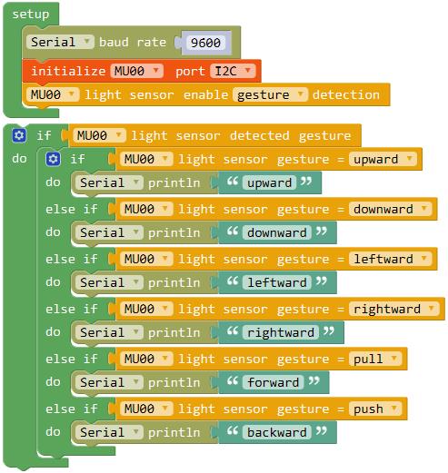Open the Serial dropdown in the baud rate block

(60, 42)
